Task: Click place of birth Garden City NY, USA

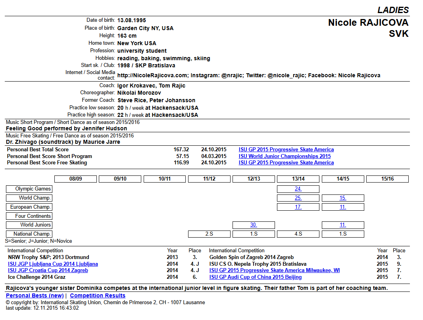Action: [x=145, y=28]
